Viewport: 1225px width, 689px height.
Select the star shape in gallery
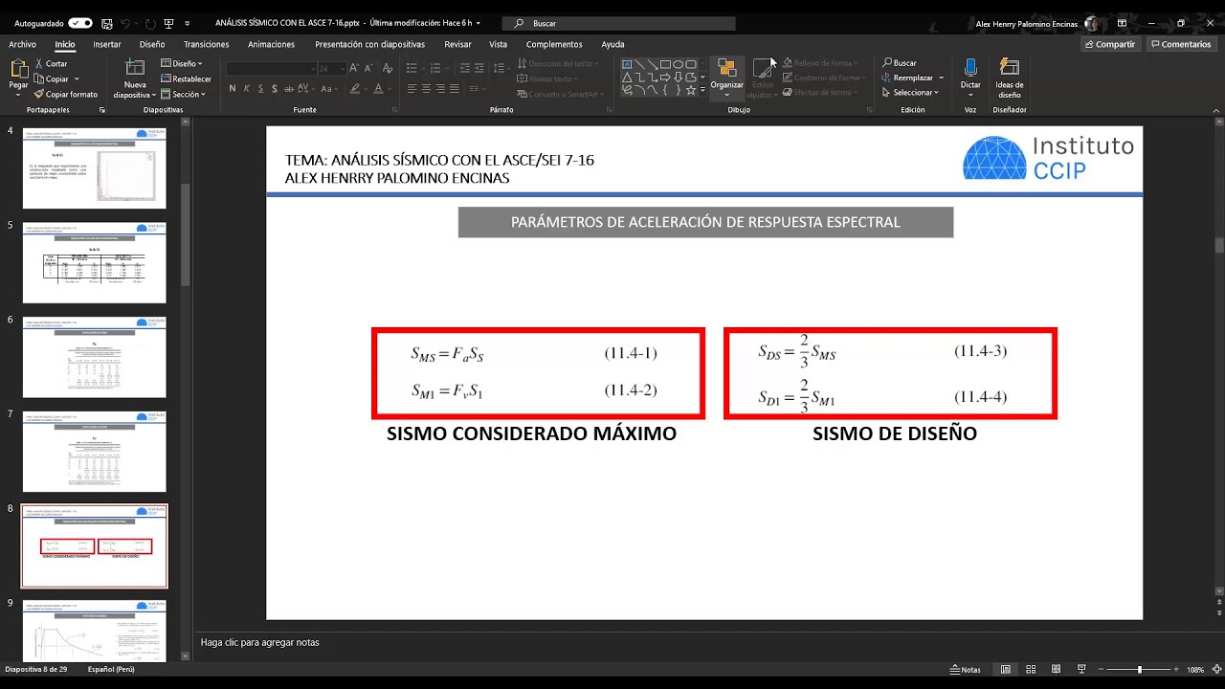[690, 90]
